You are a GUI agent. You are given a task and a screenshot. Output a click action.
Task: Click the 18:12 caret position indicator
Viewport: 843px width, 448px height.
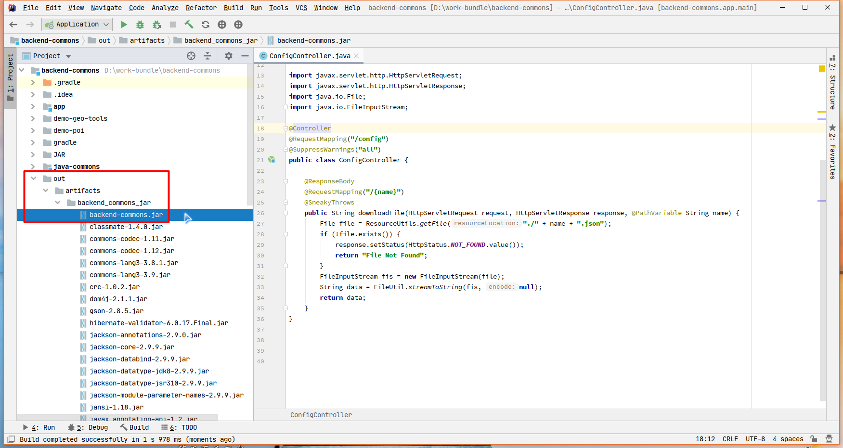pyautogui.click(x=705, y=439)
